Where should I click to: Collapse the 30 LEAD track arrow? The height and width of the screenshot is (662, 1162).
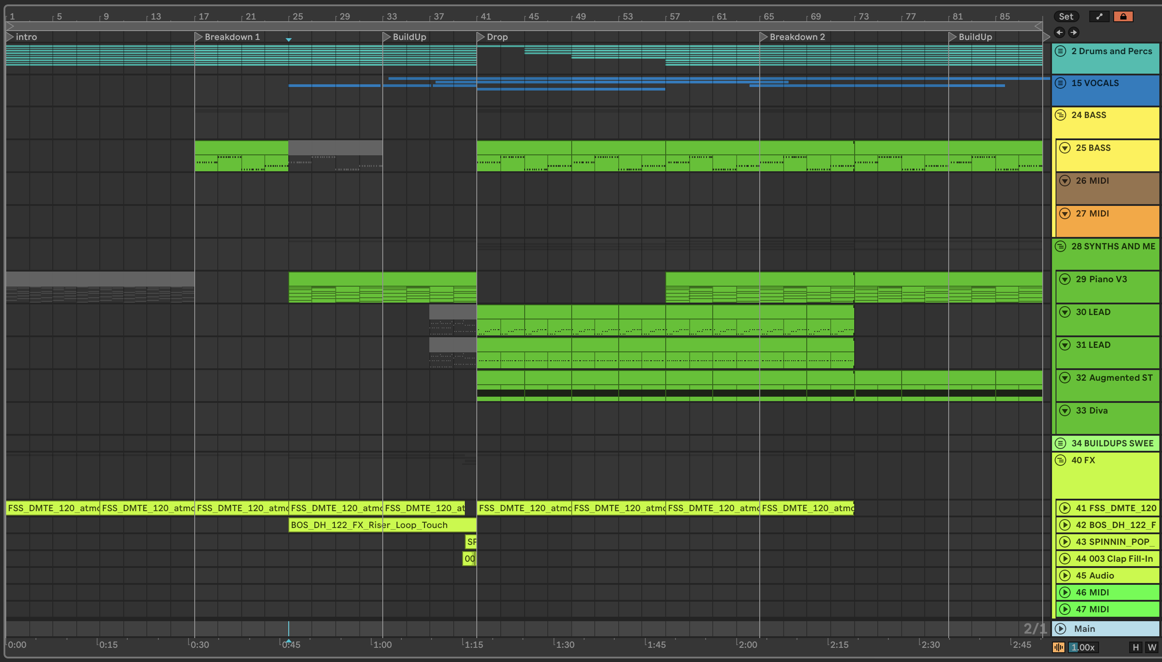(x=1065, y=312)
